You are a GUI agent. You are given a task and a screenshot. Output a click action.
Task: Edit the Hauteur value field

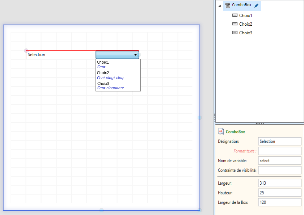pyautogui.click(x=279, y=193)
